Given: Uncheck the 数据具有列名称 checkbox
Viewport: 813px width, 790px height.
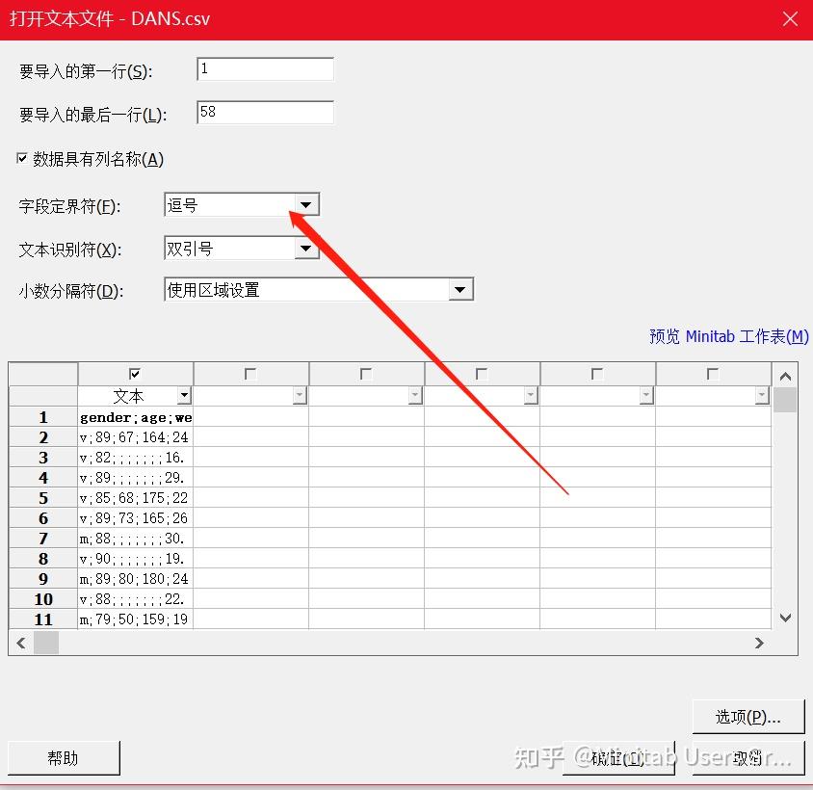Looking at the screenshot, I should (x=21, y=159).
